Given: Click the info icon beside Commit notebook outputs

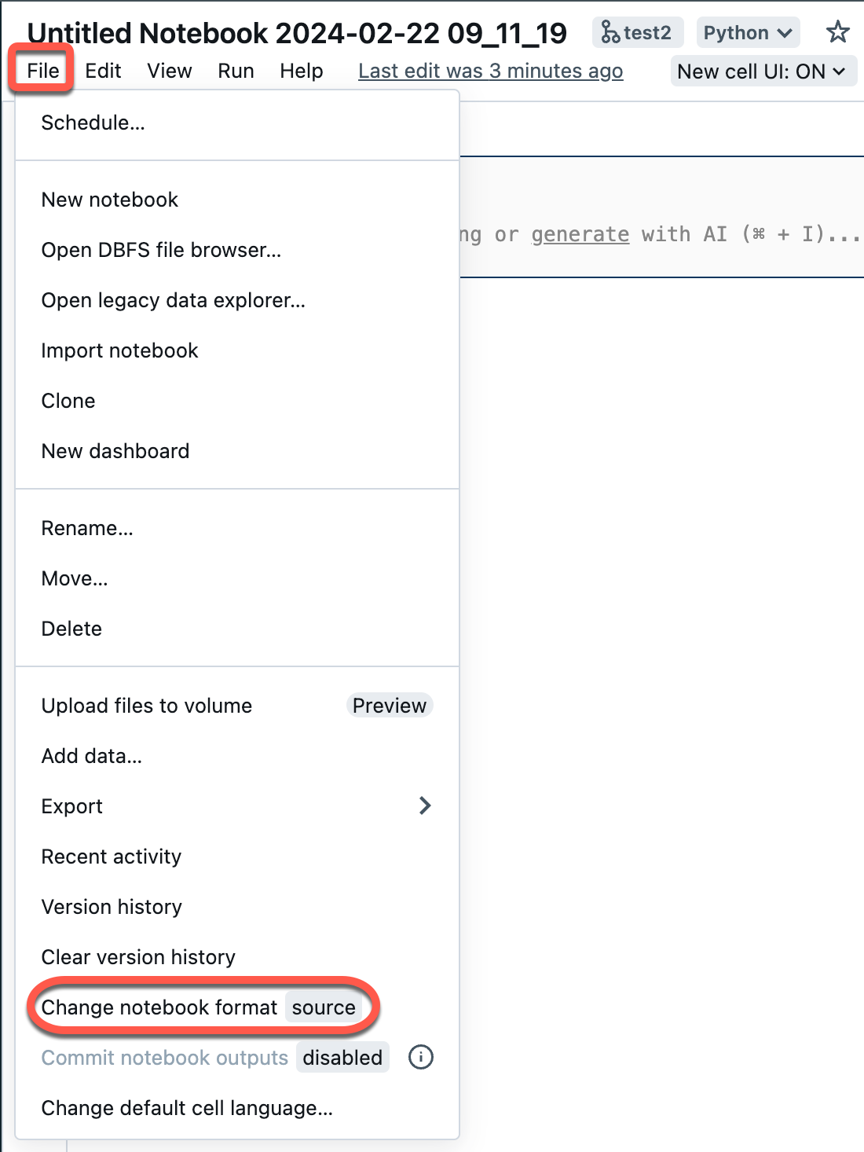Looking at the screenshot, I should click(421, 1058).
